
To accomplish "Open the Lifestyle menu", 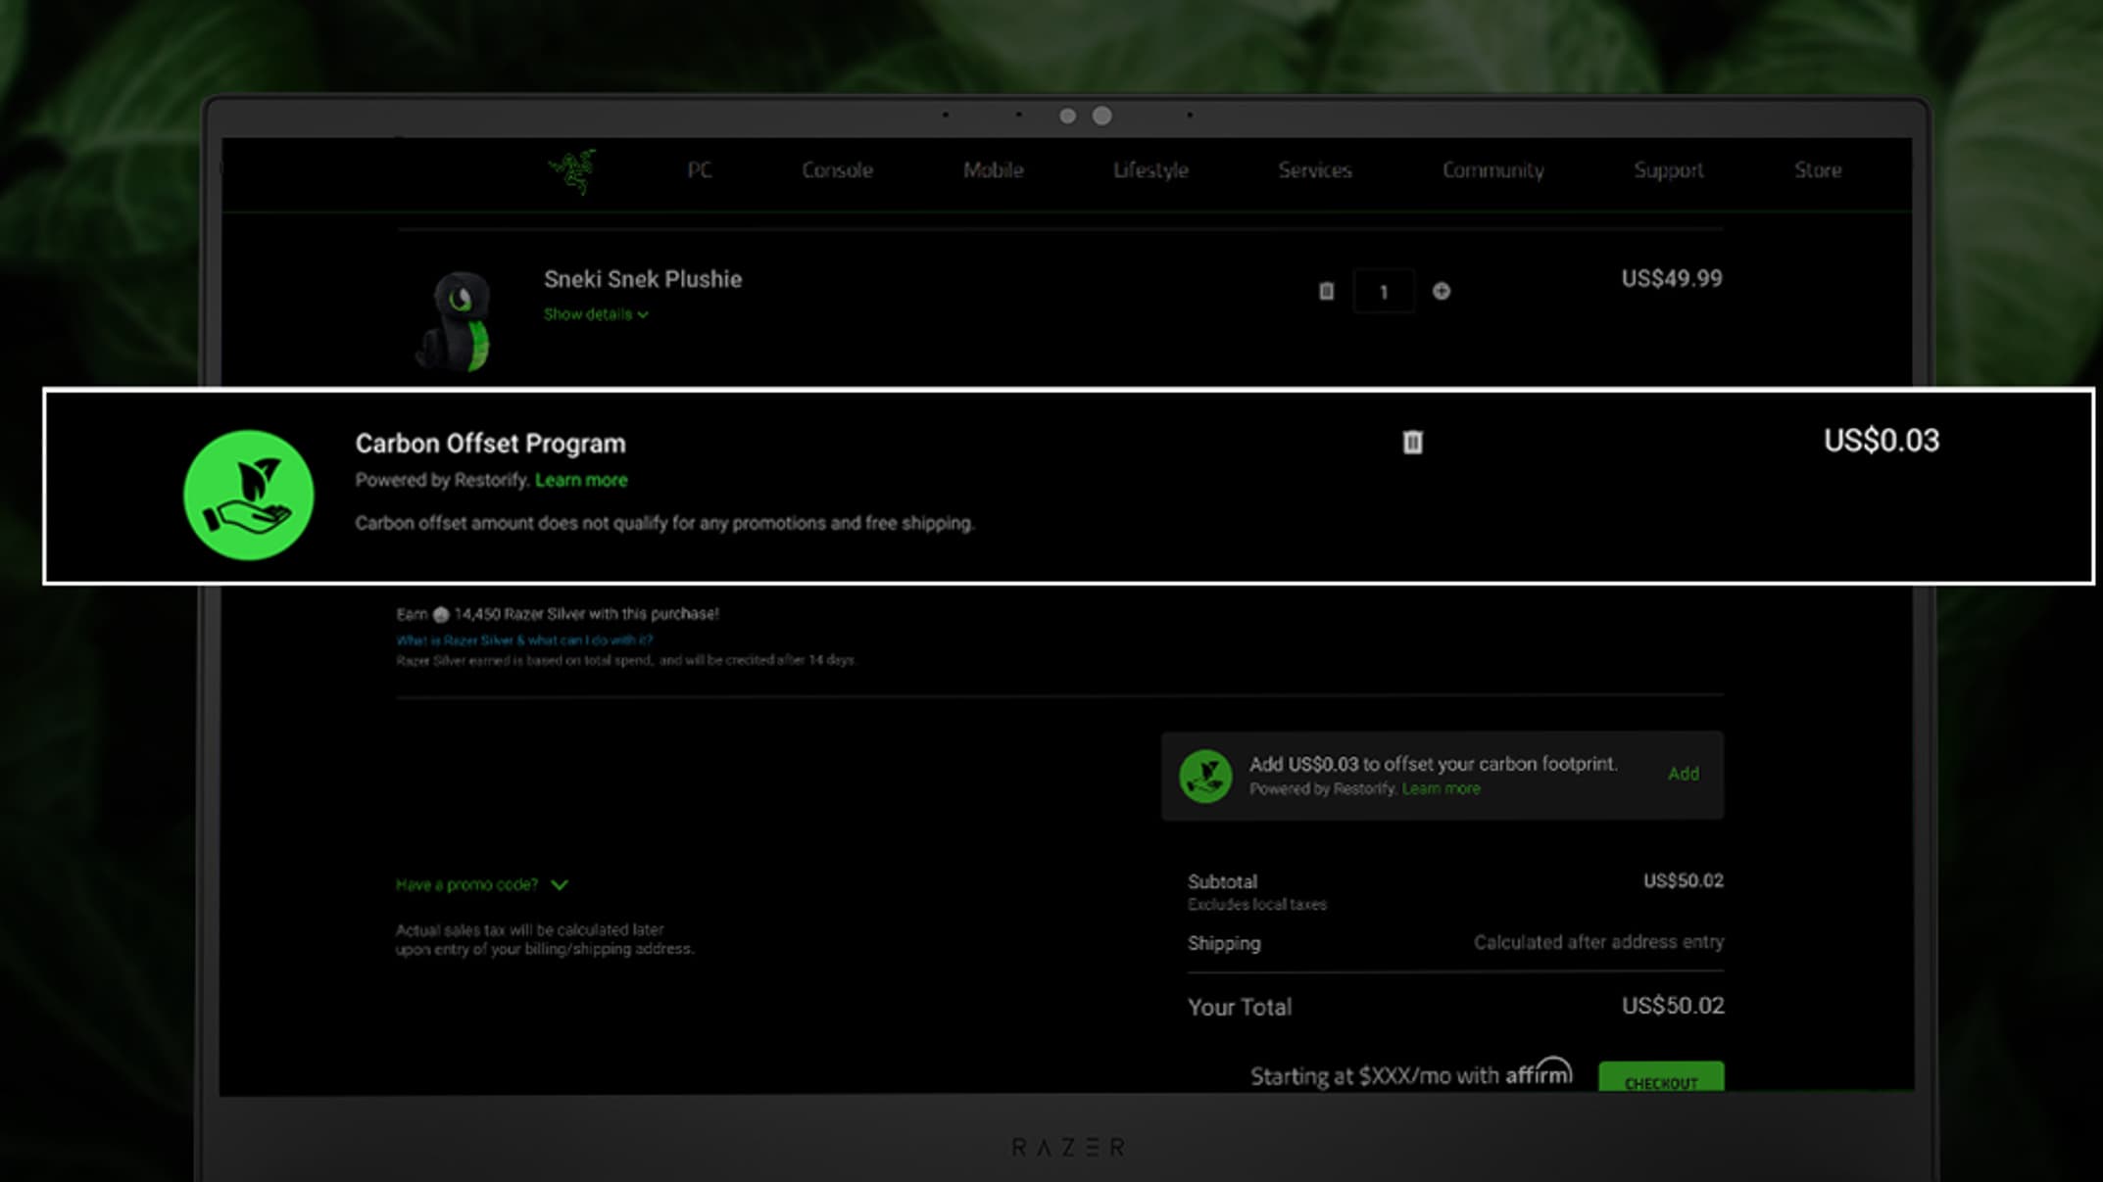I will (1150, 170).
